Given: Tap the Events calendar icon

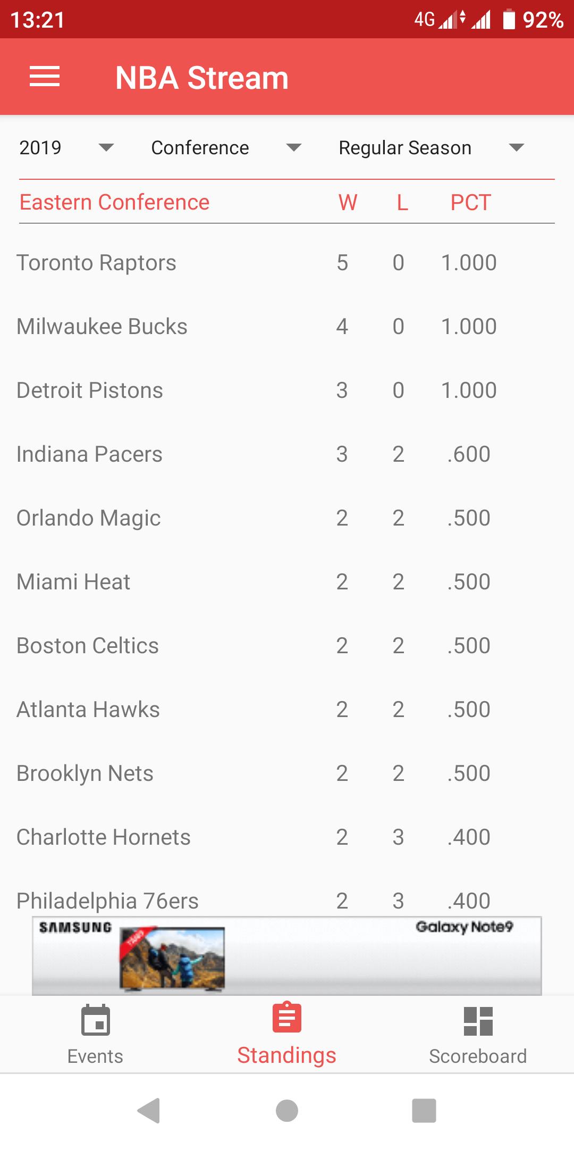Looking at the screenshot, I should click(x=96, y=1020).
